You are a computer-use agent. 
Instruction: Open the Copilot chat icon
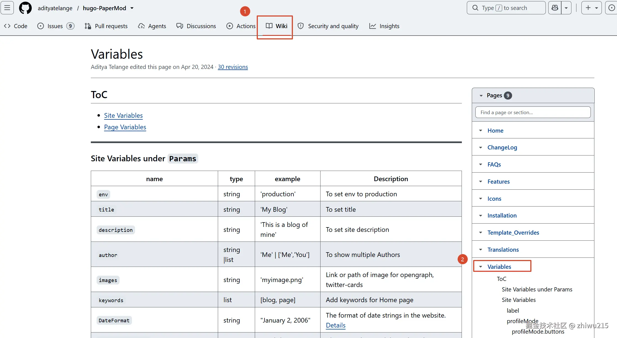555,8
